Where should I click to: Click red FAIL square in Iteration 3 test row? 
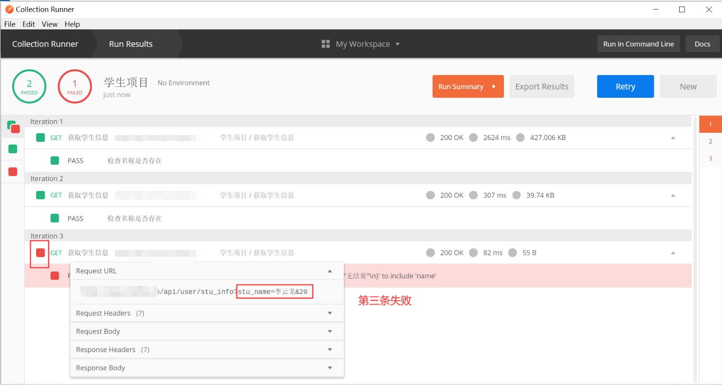click(x=55, y=276)
